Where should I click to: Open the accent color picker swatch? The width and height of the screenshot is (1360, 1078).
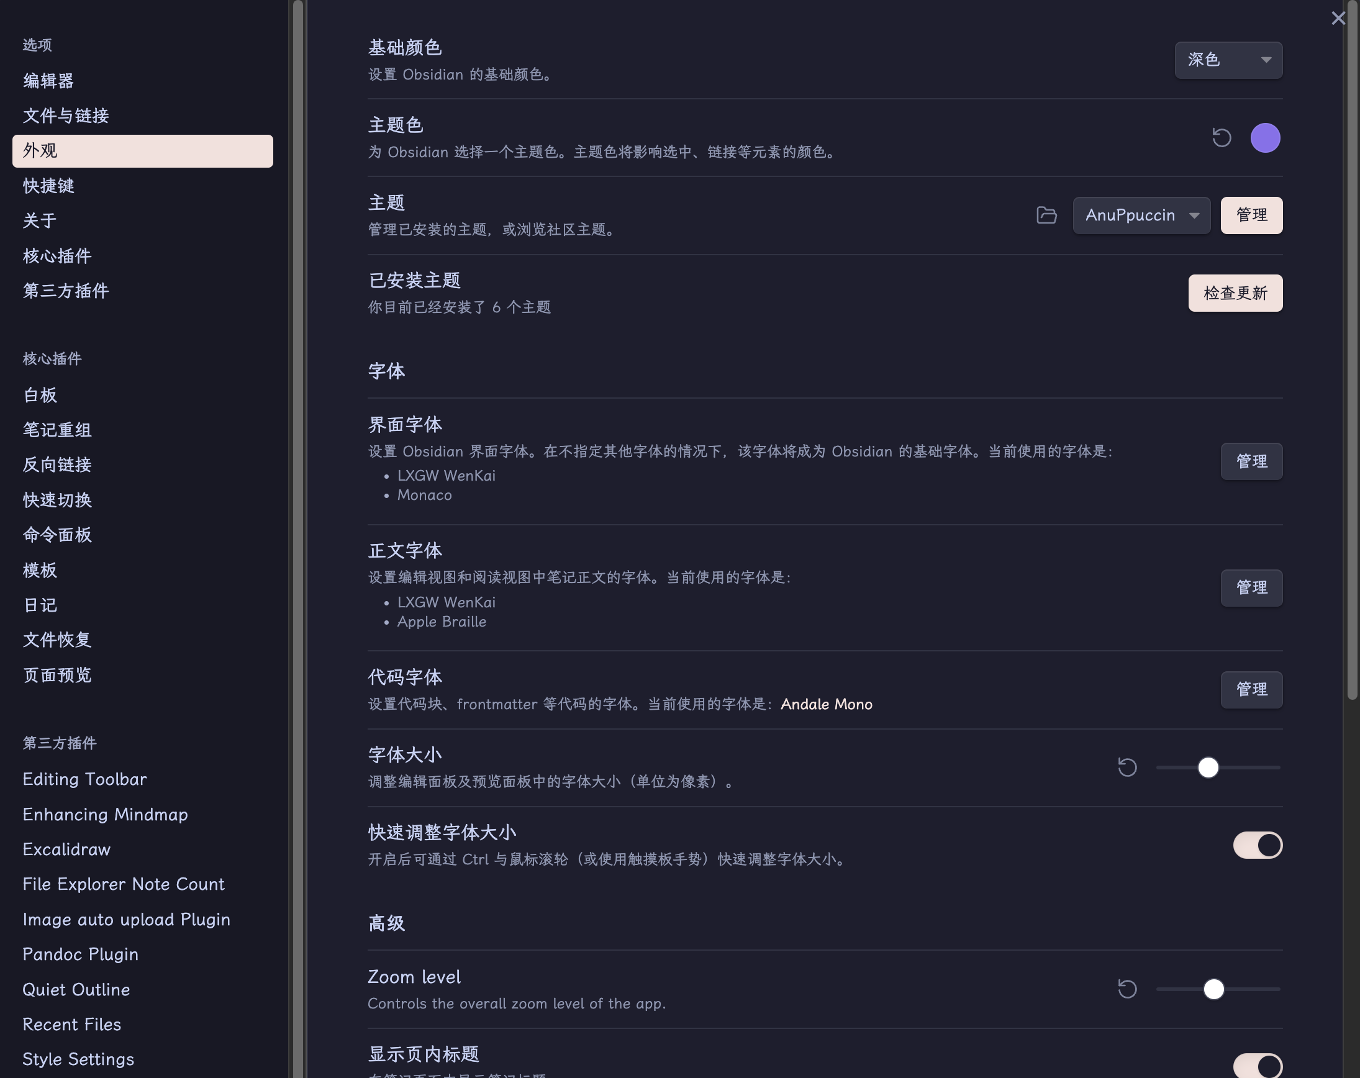[x=1265, y=137]
